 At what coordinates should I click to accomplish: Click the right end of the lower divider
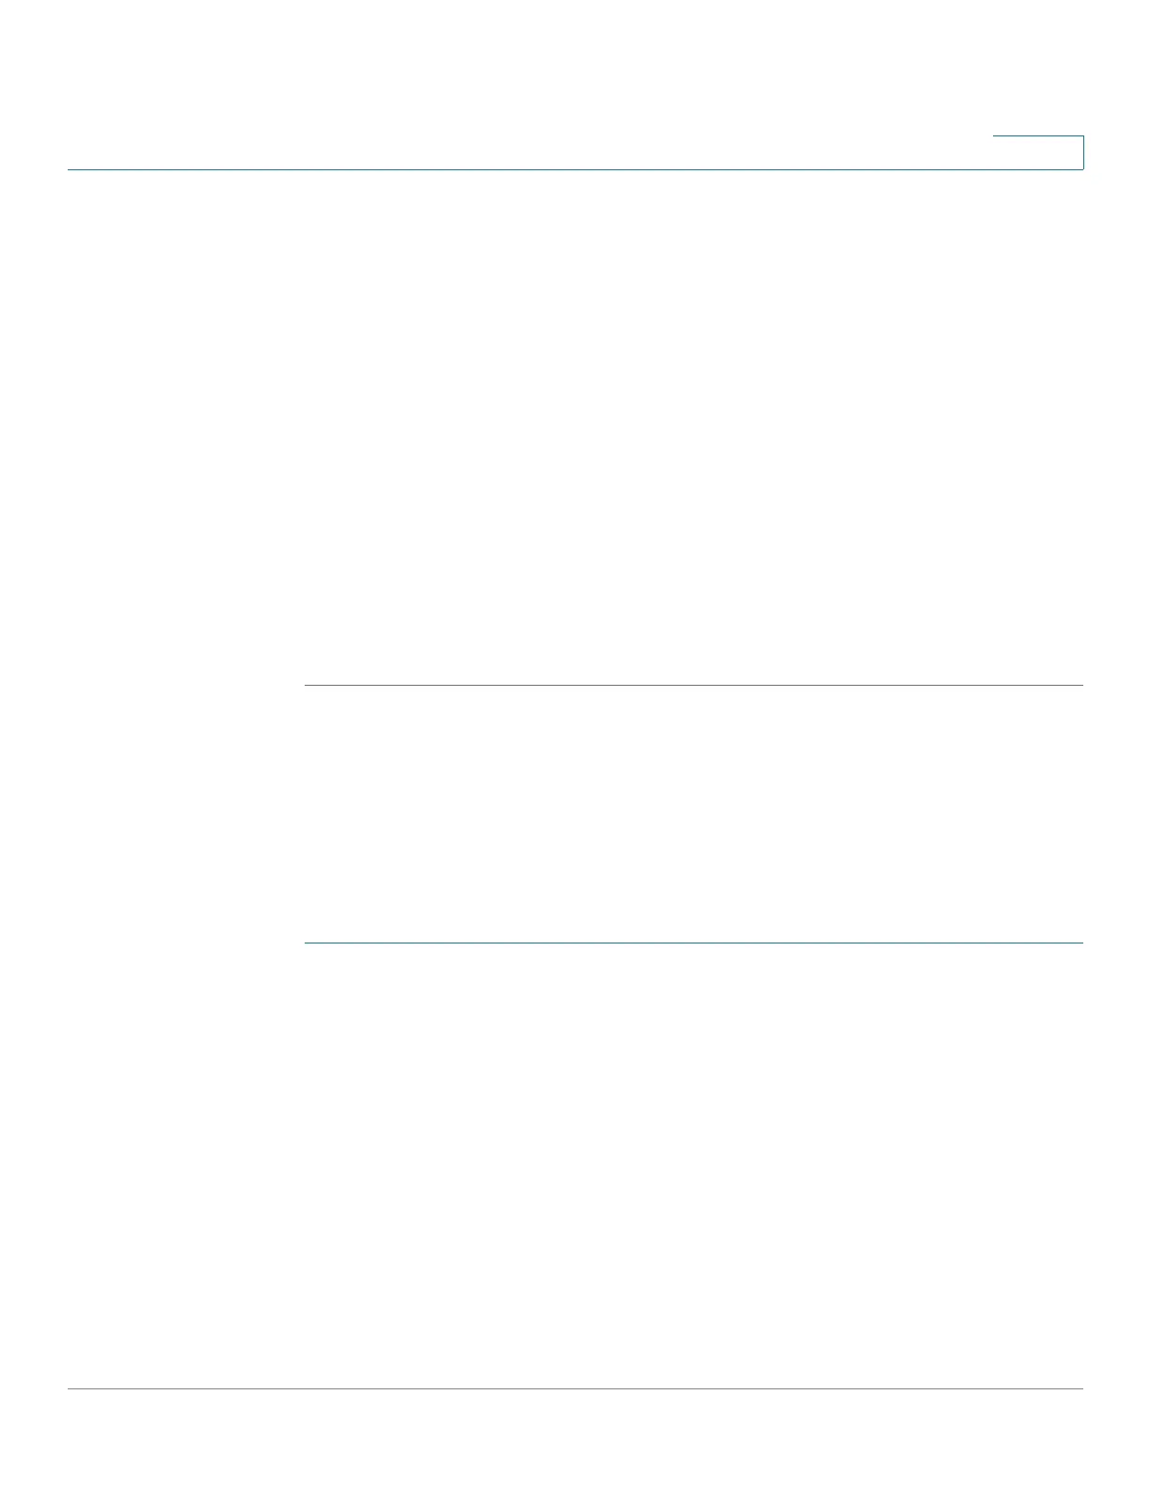tap(1080, 943)
